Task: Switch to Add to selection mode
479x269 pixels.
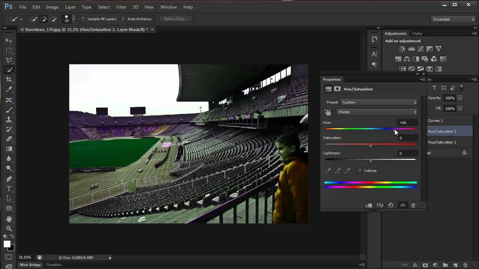Action: pyautogui.click(x=43, y=19)
